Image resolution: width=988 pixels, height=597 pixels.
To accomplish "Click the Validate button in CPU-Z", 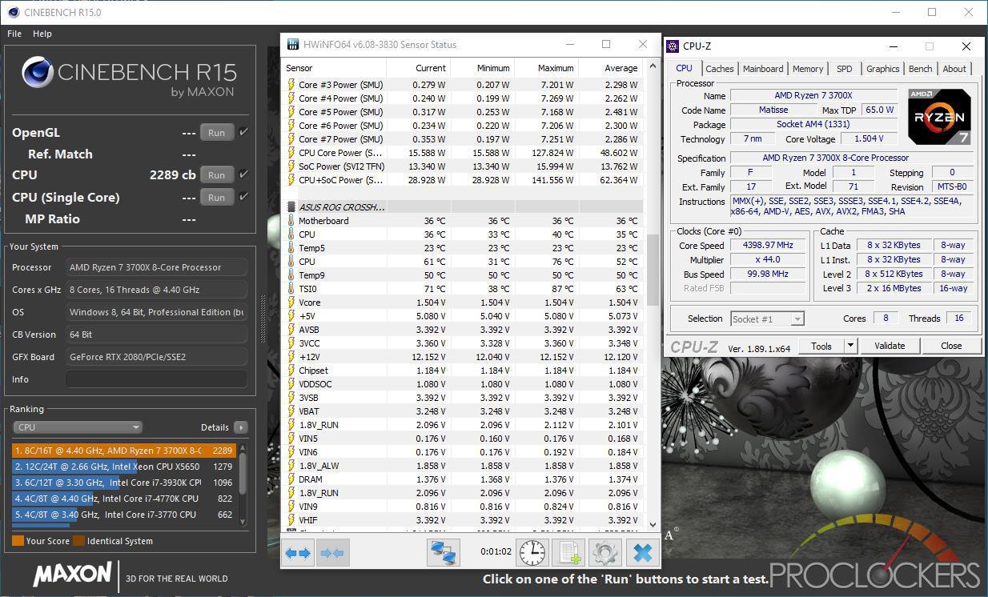I will (890, 346).
